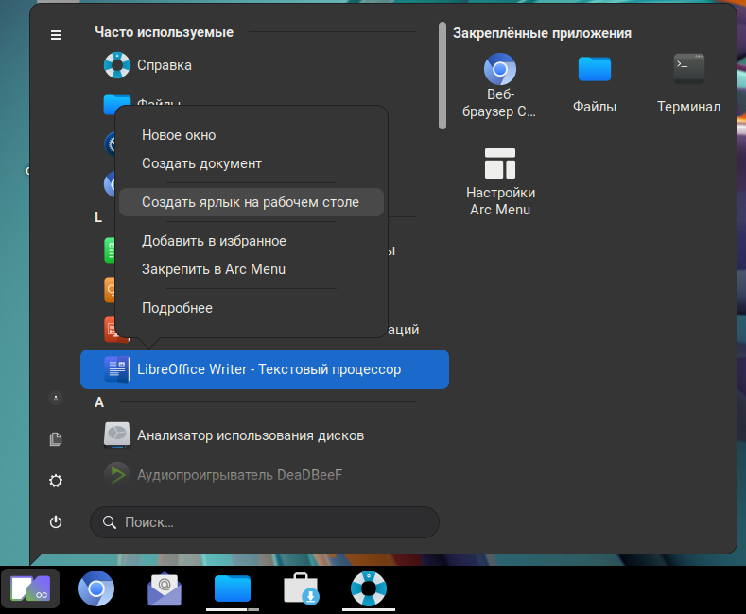Image resolution: width=746 pixels, height=614 pixels.
Task: Select Создать ярлык на рабочем столе
Action: pos(251,202)
